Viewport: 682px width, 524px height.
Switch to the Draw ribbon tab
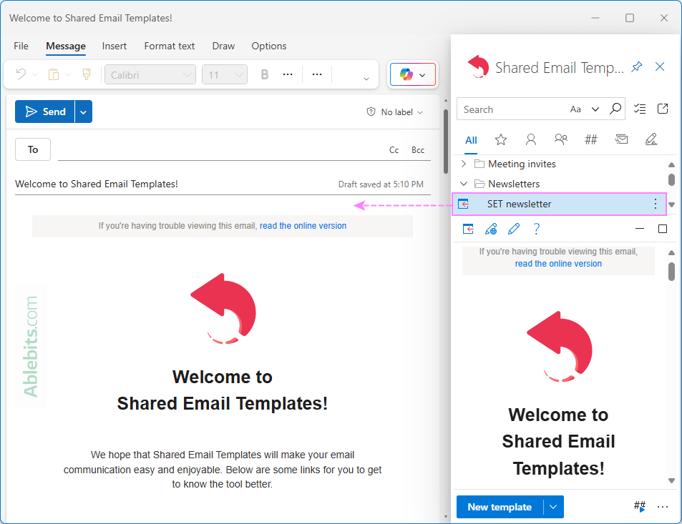point(223,46)
